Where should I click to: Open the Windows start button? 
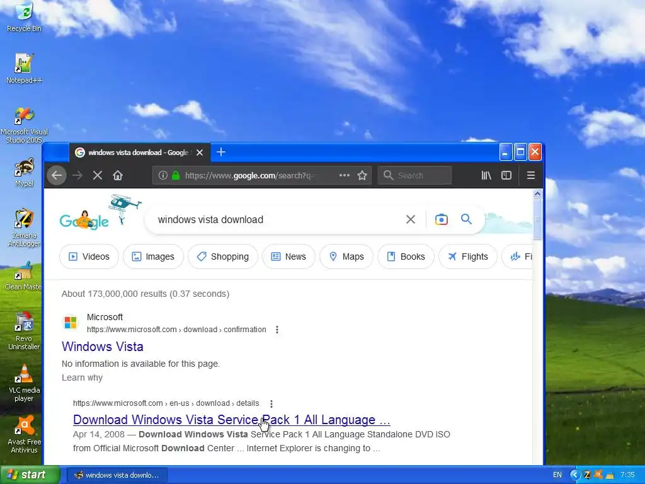pyautogui.click(x=30, y=475)
